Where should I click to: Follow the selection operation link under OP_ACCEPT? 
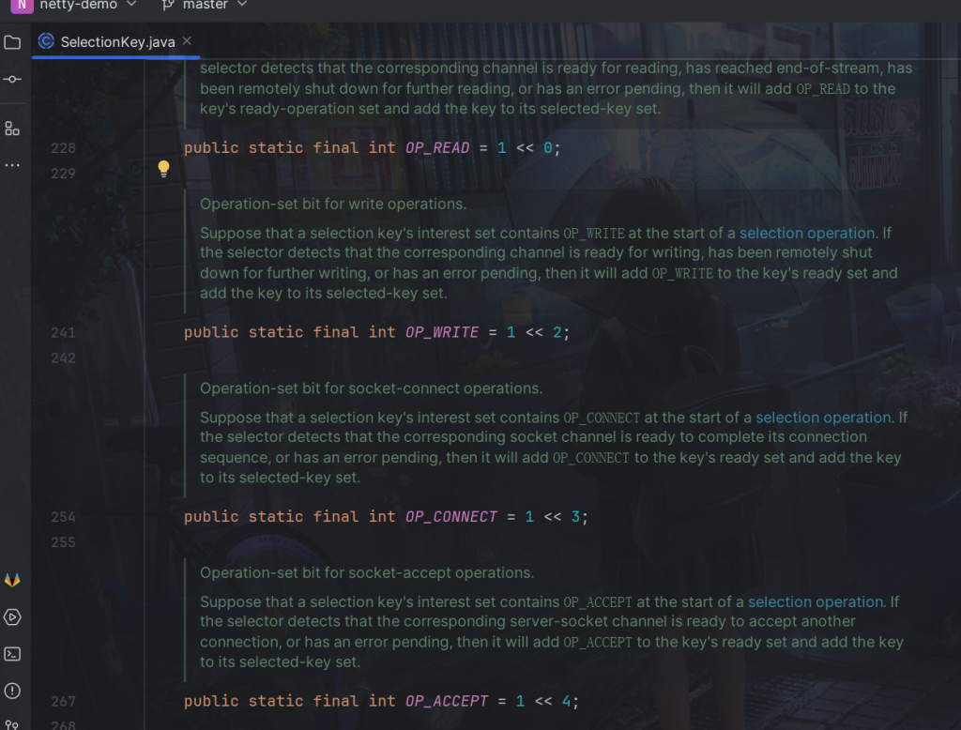click(816, 601)
